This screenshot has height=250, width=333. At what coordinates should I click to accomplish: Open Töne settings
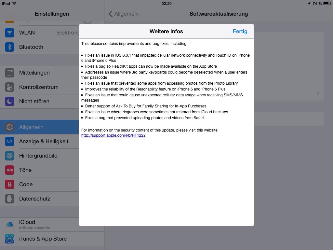click(x=39, y=170)
